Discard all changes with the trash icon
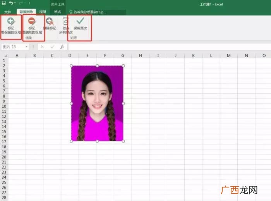The height and width of the screenshot is (201, 271). tap(65, 26)
